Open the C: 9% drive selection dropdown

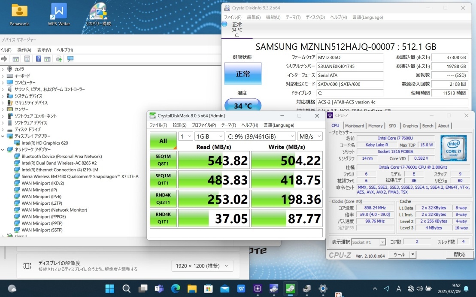(261, 136)
